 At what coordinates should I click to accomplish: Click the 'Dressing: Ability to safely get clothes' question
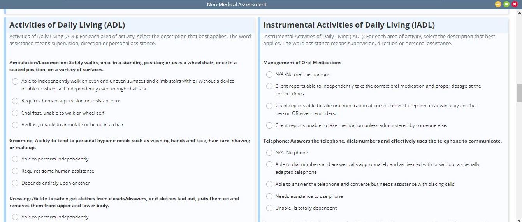(x=124, y=202)
